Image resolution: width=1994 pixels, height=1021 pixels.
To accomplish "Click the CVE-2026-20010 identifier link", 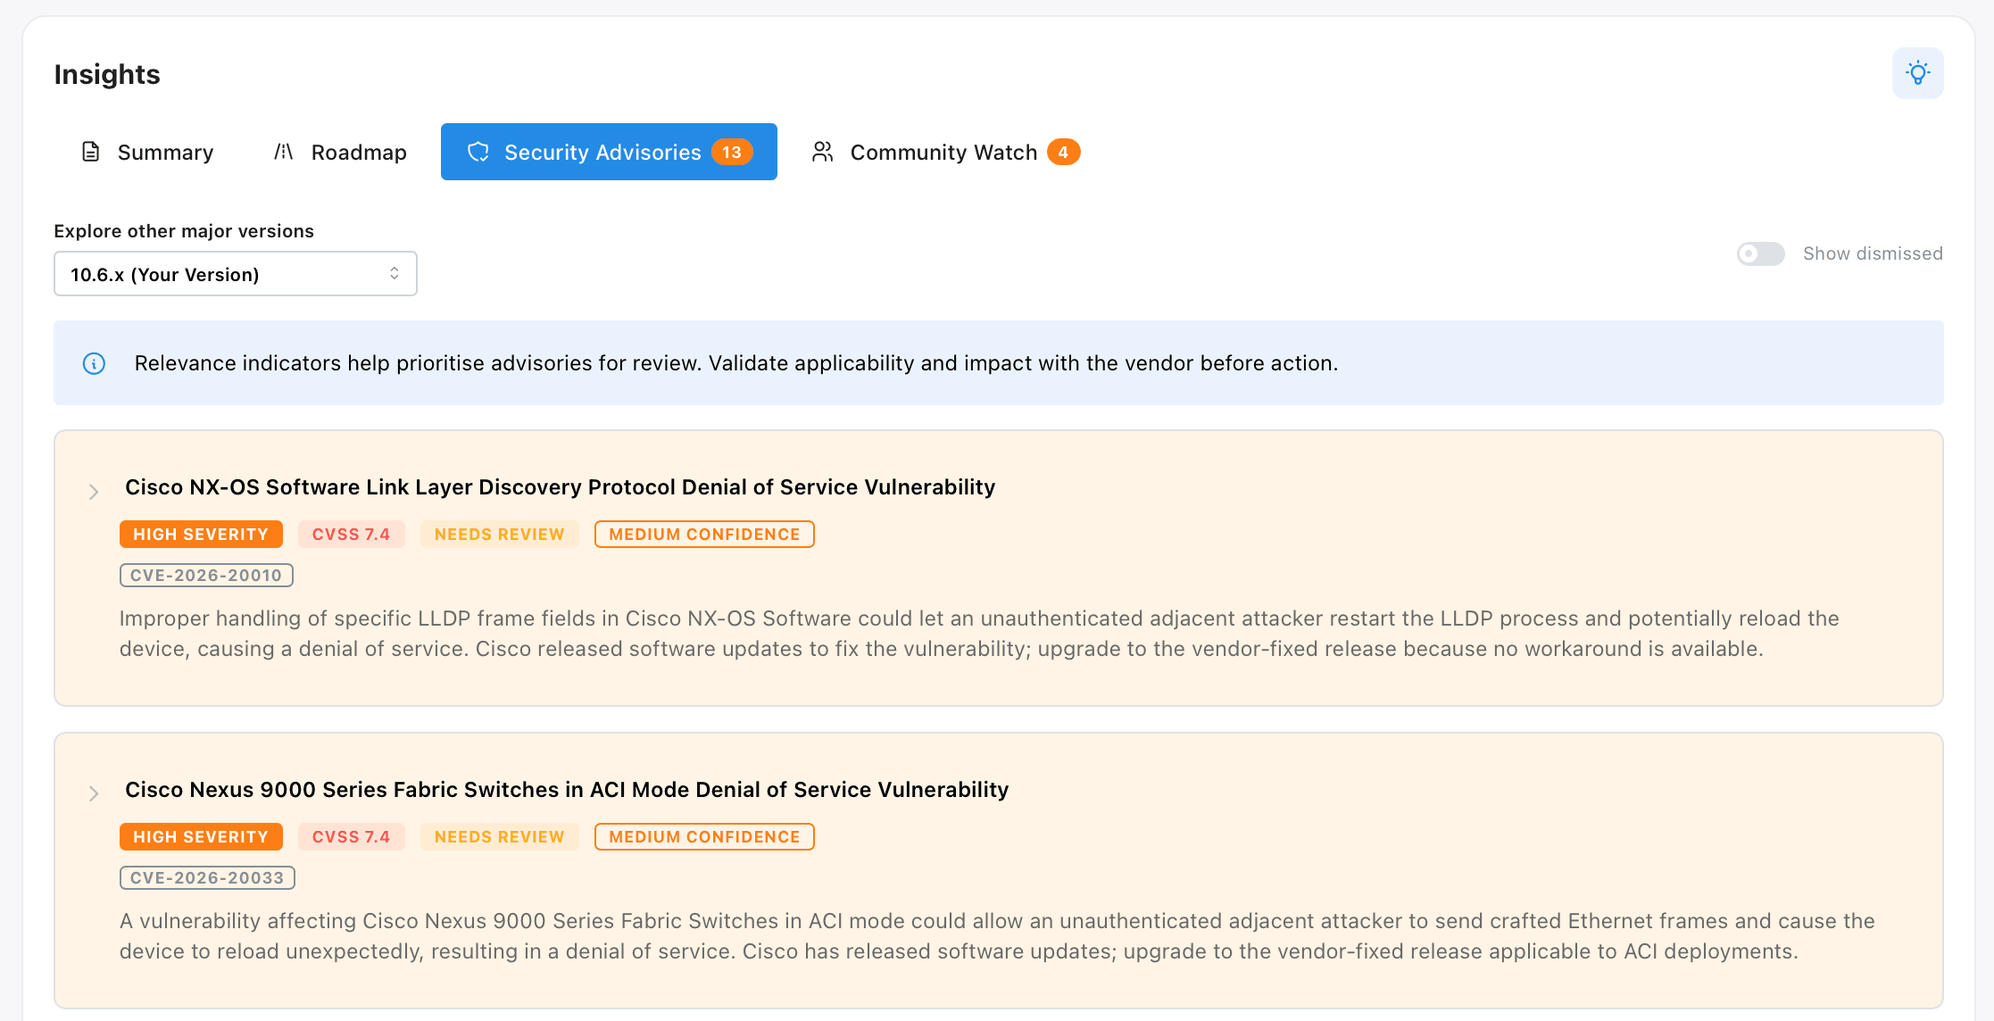I will click(x=206, y=575).
